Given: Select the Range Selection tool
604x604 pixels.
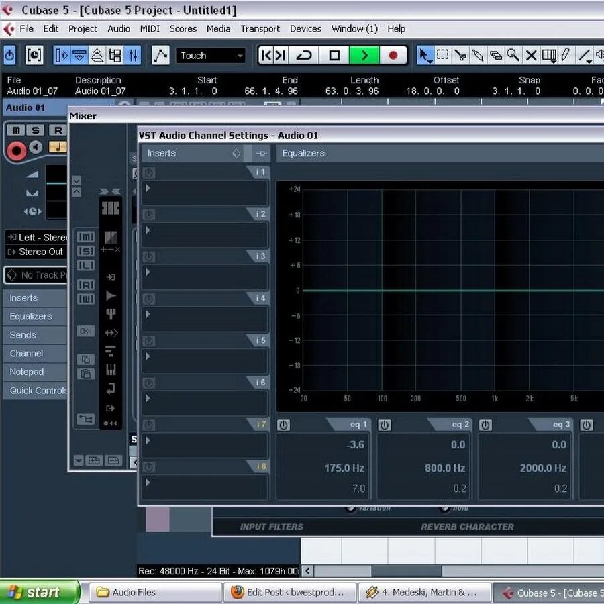Looking at the screenshot, I should tap(443, 56).
